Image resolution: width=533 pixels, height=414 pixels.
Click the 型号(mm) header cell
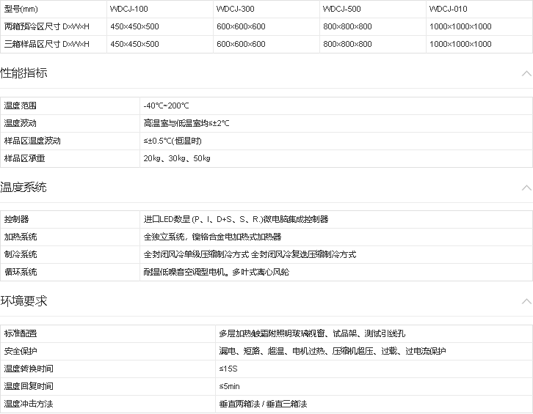(x=21, y=9)
